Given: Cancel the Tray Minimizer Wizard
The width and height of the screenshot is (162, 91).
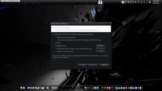Looking at the screenshot, I should (104, 65).
